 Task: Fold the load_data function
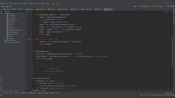(x=32, y=51)
